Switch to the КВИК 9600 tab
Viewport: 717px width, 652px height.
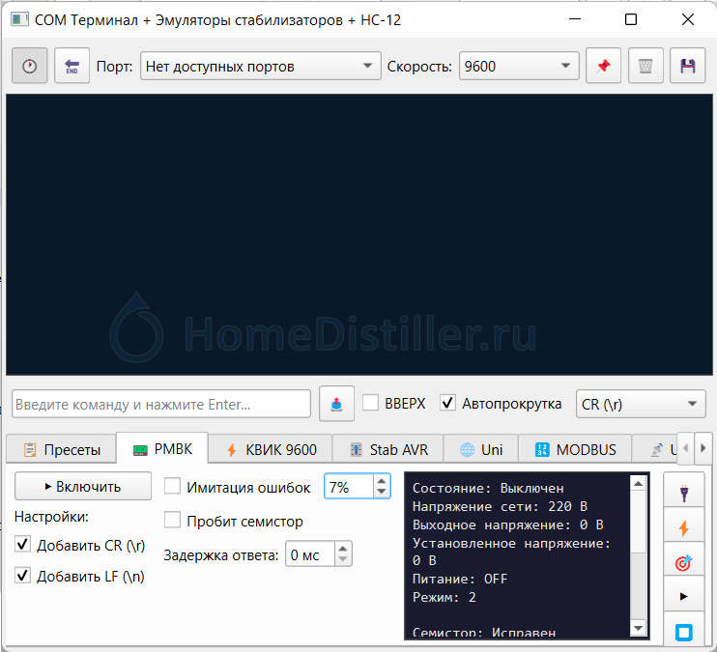(272, 449)
